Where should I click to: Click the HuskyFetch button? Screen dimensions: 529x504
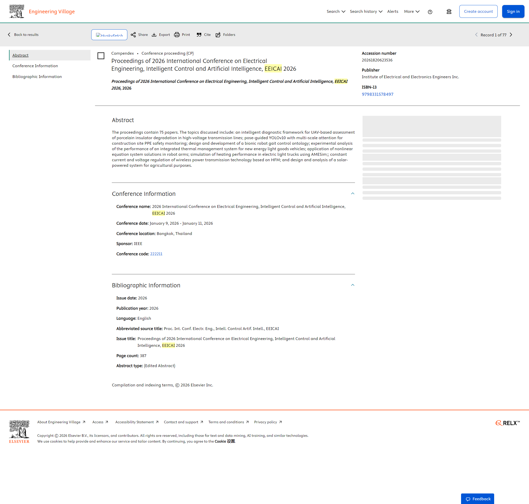109,35
